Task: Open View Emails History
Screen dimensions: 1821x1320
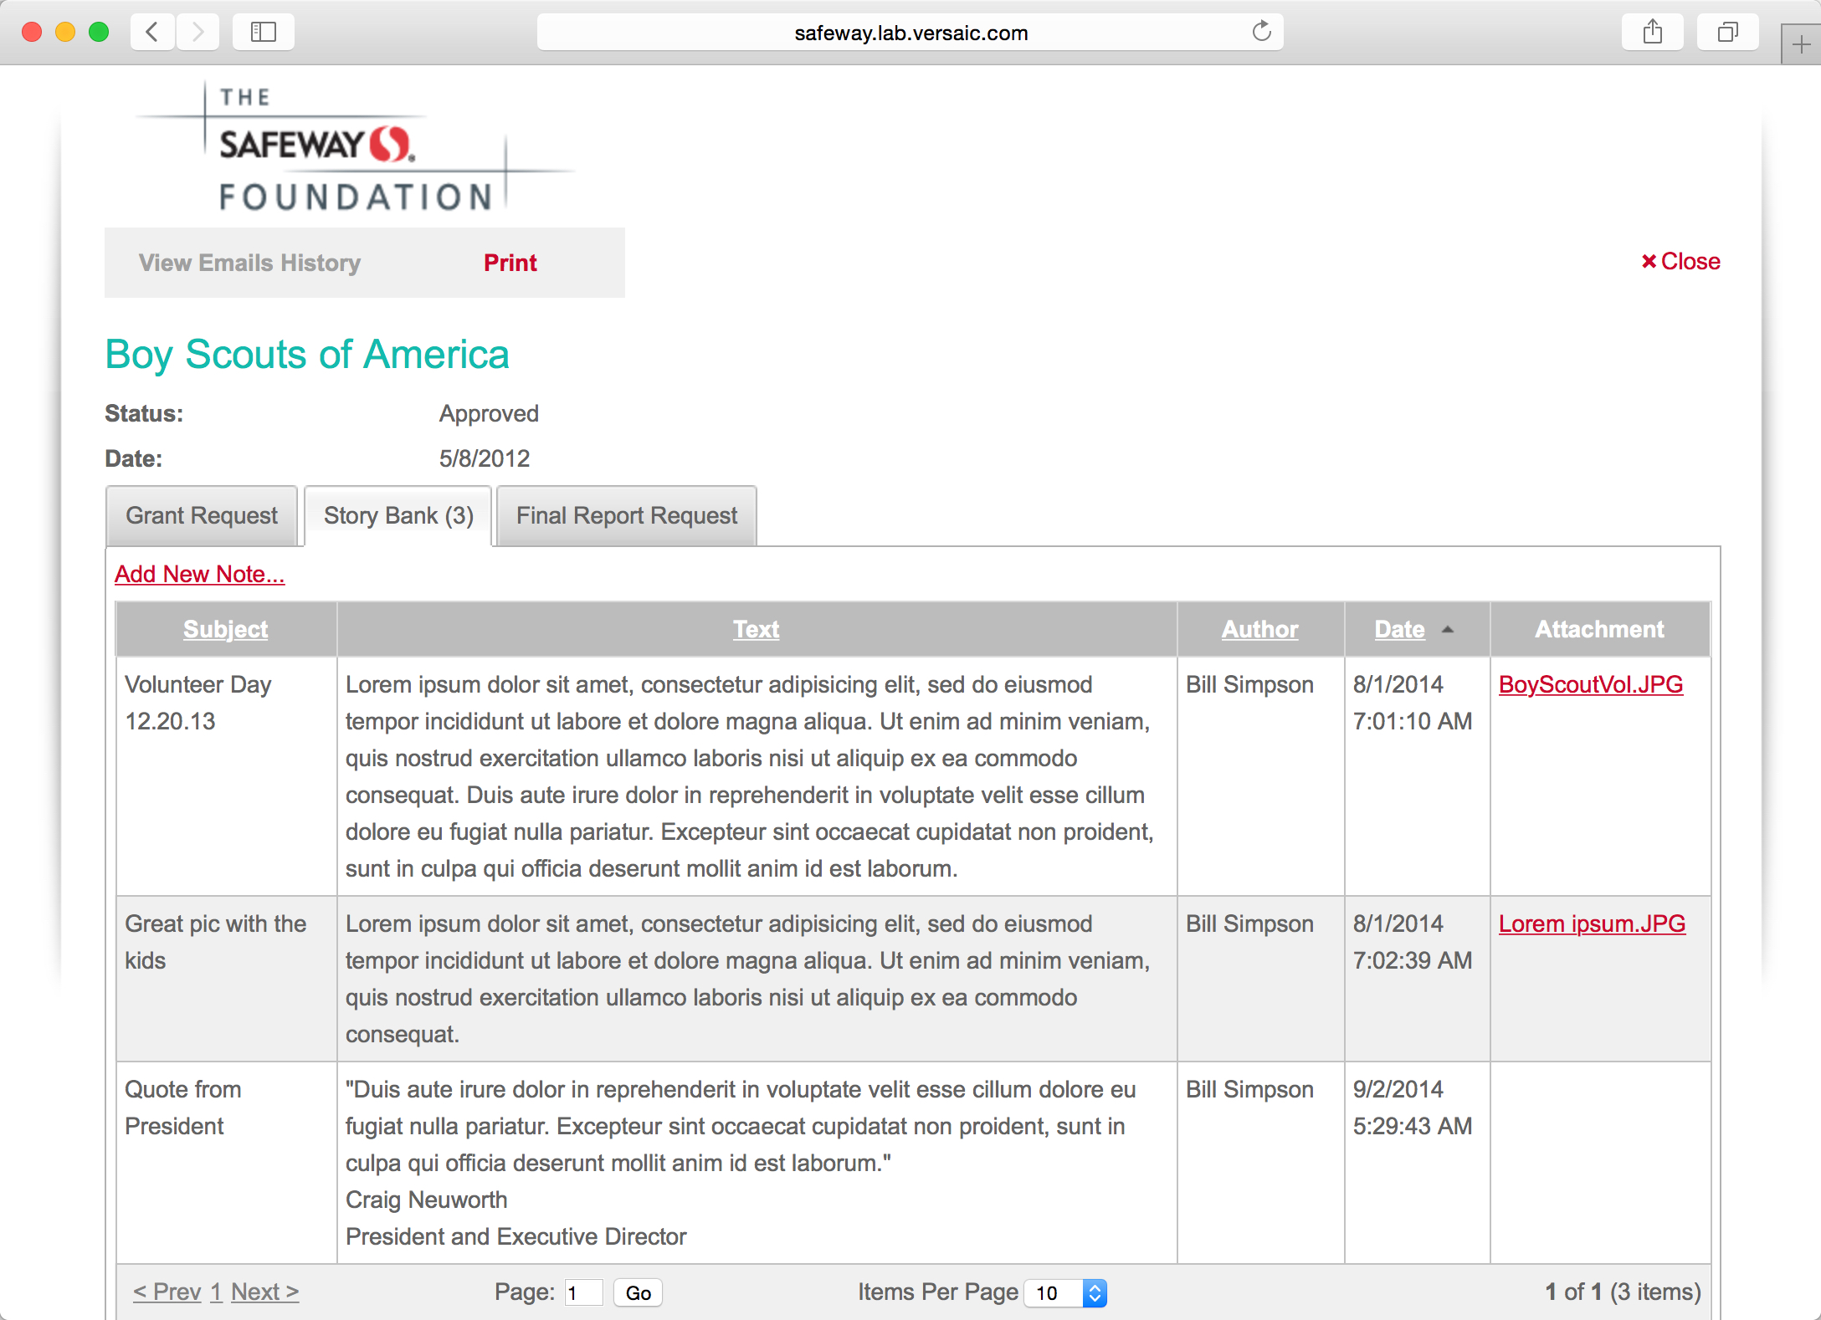Action: coord(249,263)
